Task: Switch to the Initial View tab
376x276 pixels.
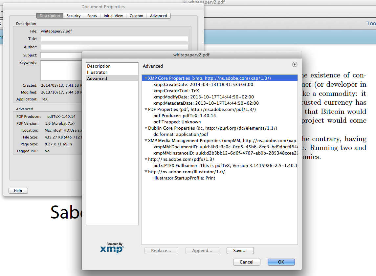Action: [113, 16]
